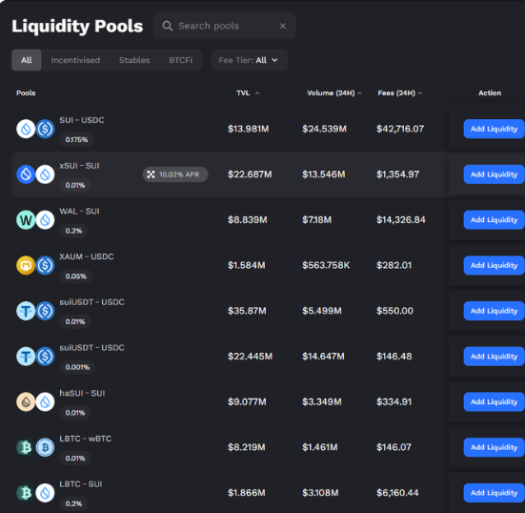The height and width of the screenshot is (513, 525).
Task: Click LBTC icon in LBTC - SUI row
Action: coord(26,493)
